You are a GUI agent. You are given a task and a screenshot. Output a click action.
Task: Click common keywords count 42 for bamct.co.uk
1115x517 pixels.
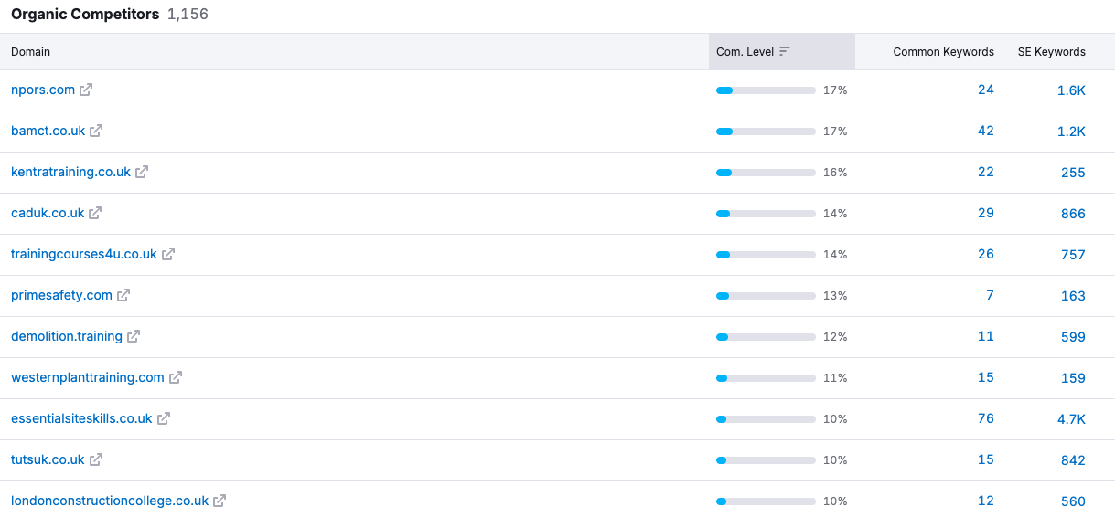tap(985, 131)
